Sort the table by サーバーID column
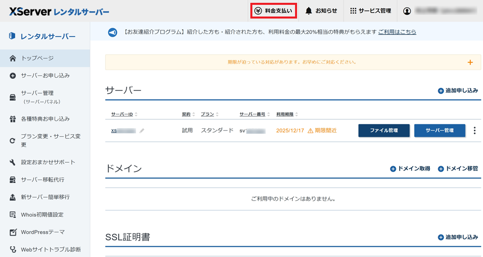The width and height of the screenshot is (483, 257). pos(124,114)
